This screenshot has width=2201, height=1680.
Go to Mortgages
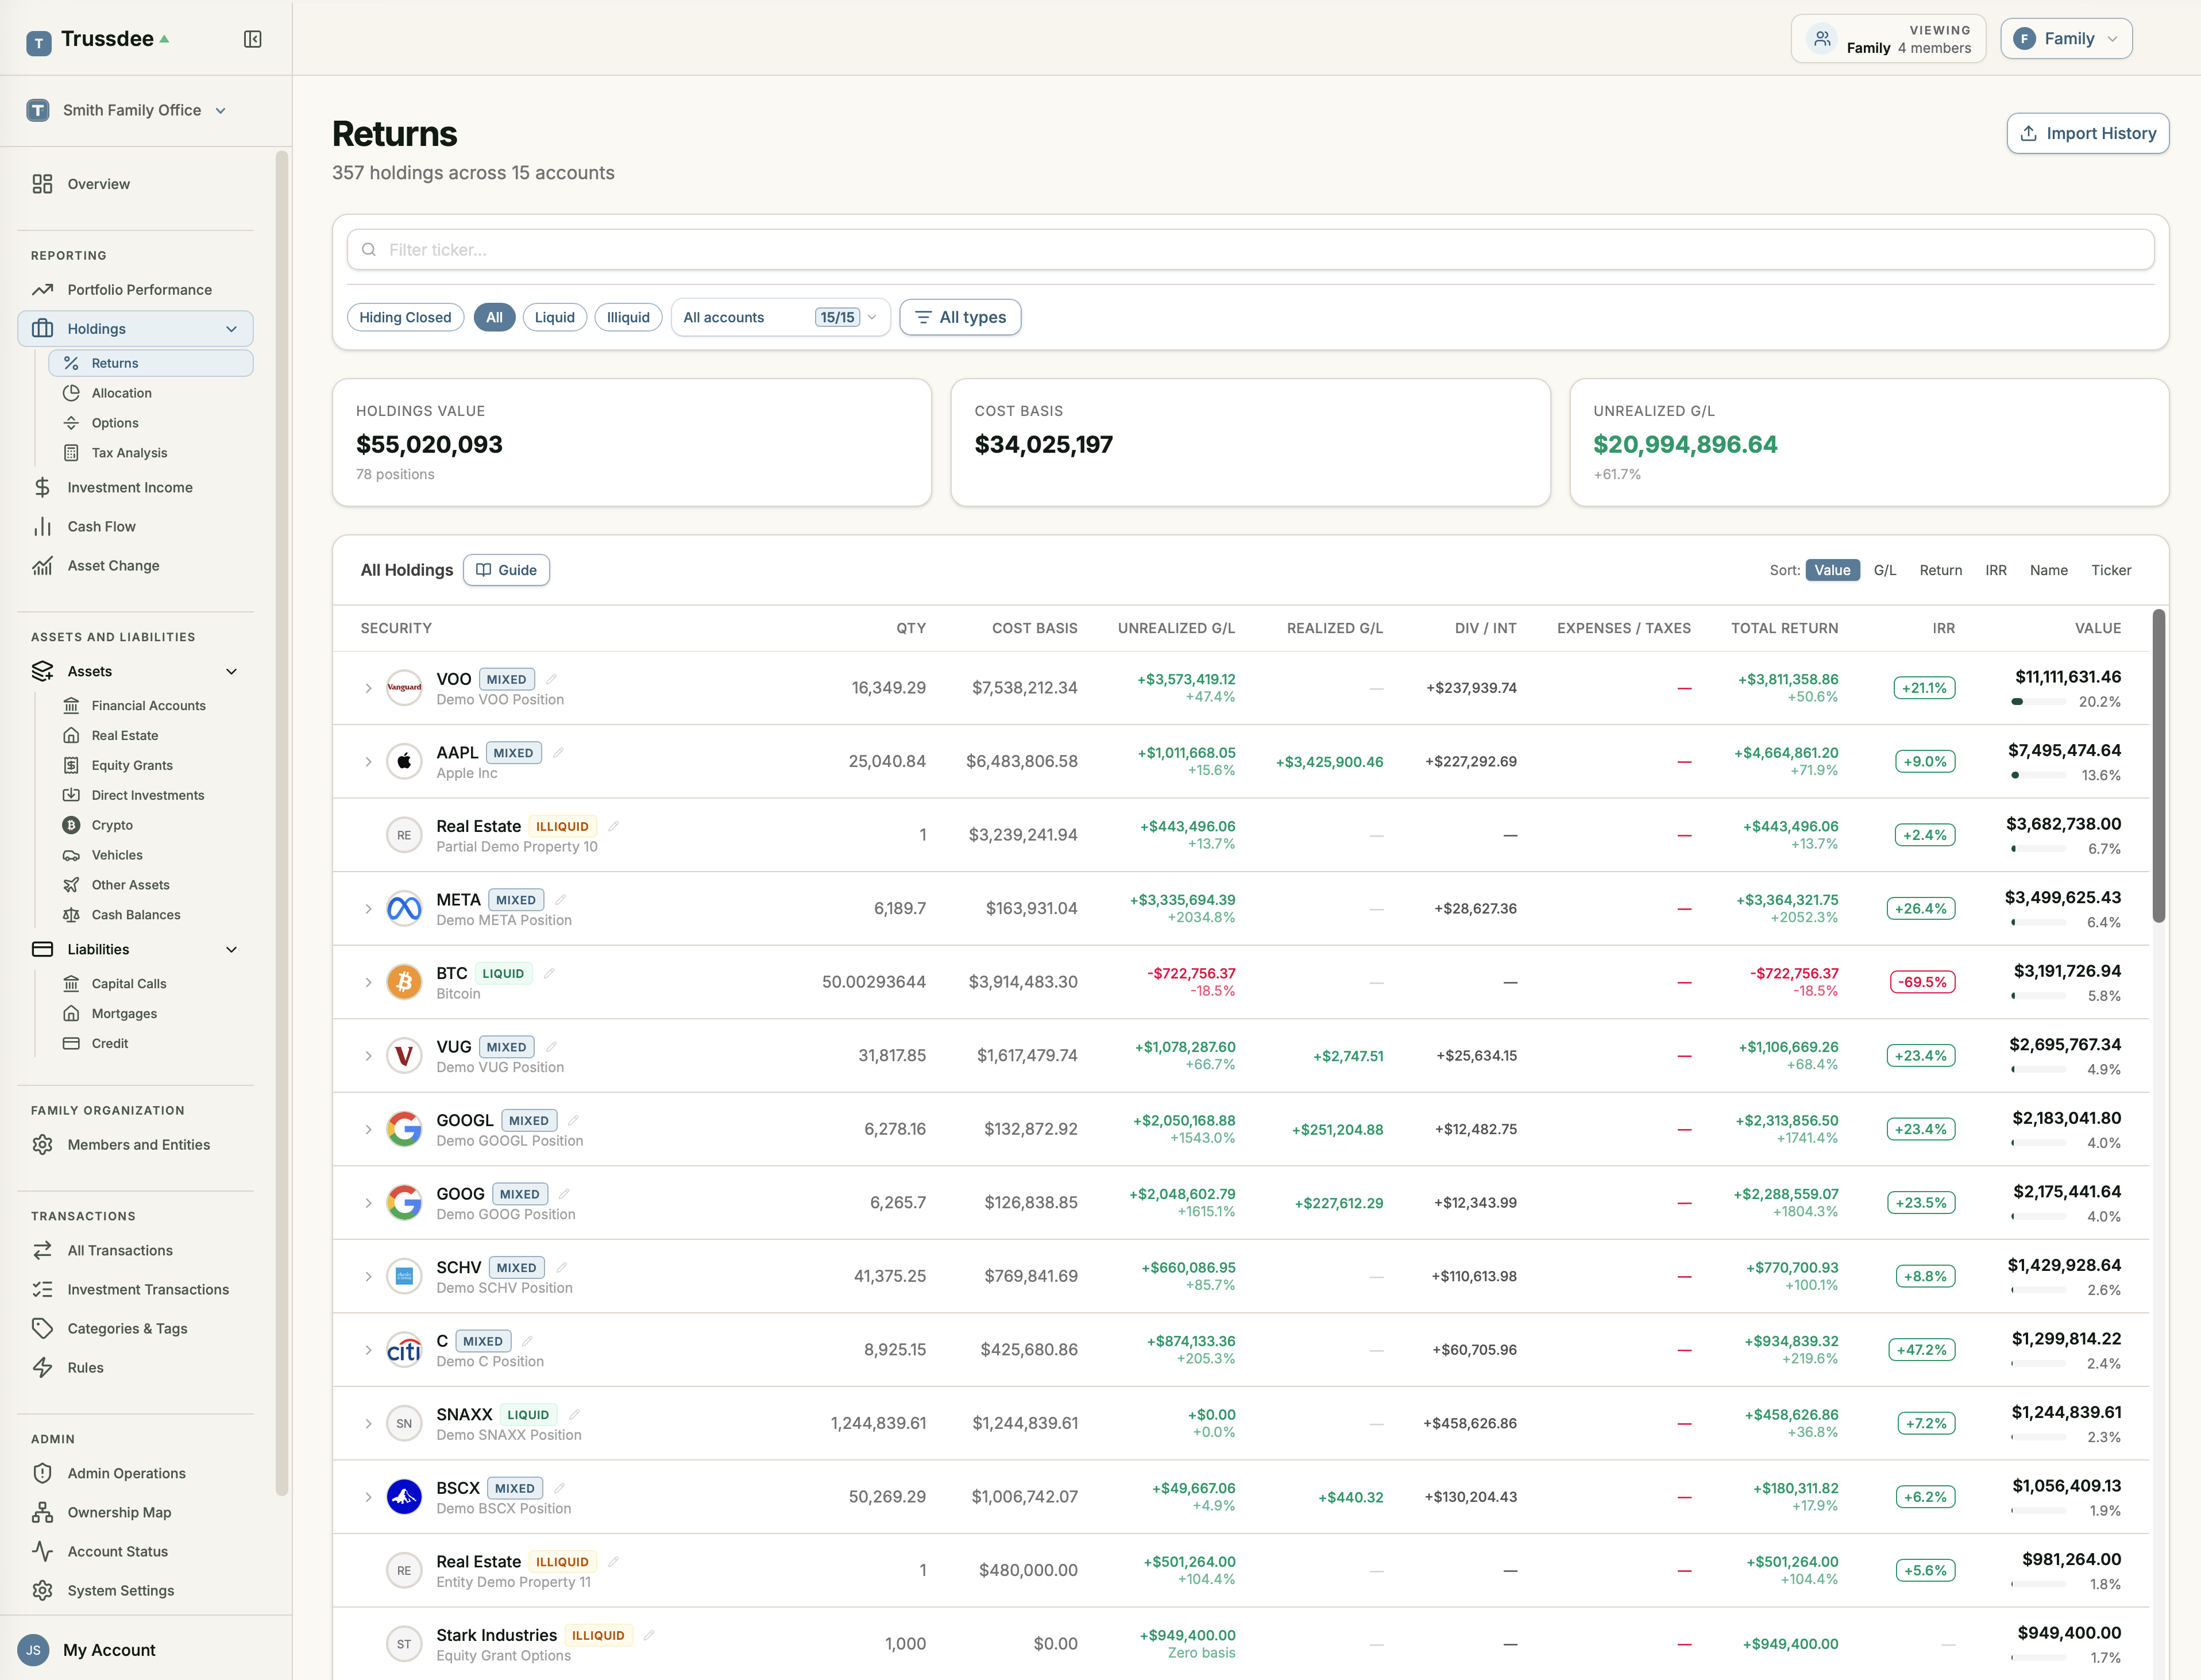(x=124, y=1013)
